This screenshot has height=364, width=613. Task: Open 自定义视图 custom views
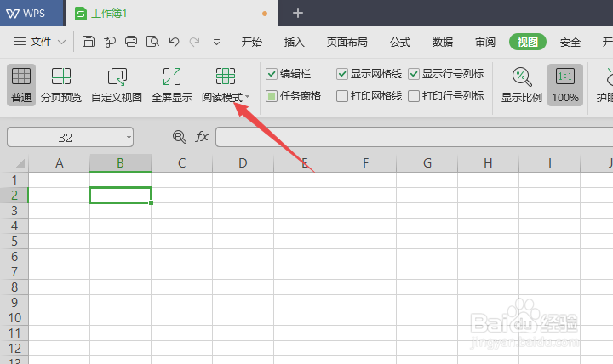click(x=117, y=85)
